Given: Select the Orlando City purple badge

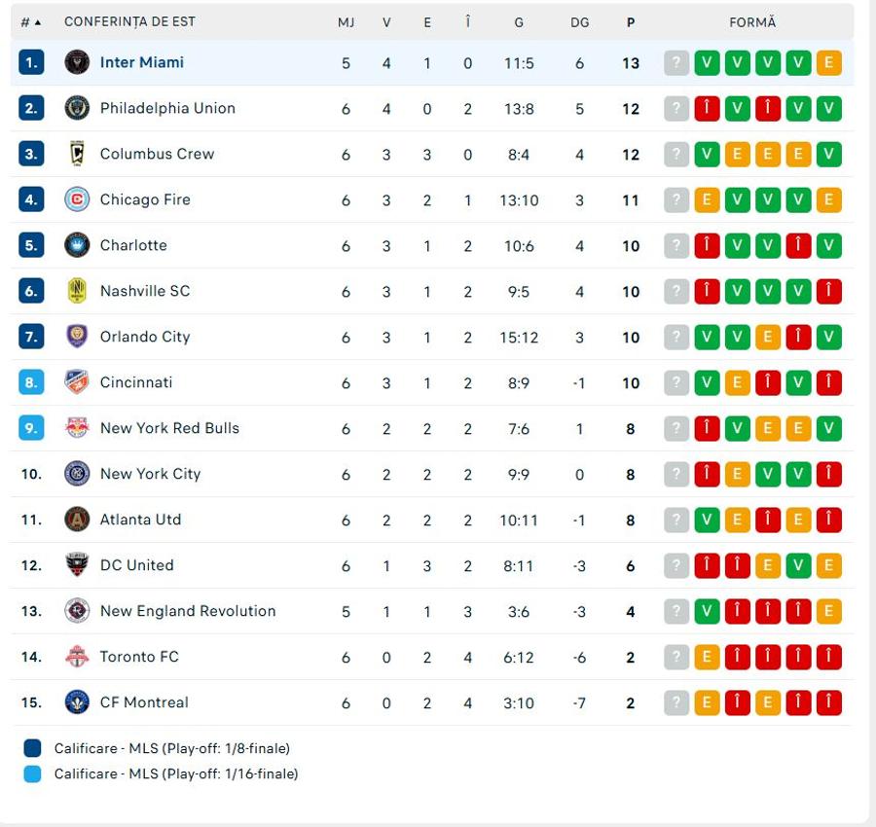Looking at the screenshot, I should click(x=77, y=337).
